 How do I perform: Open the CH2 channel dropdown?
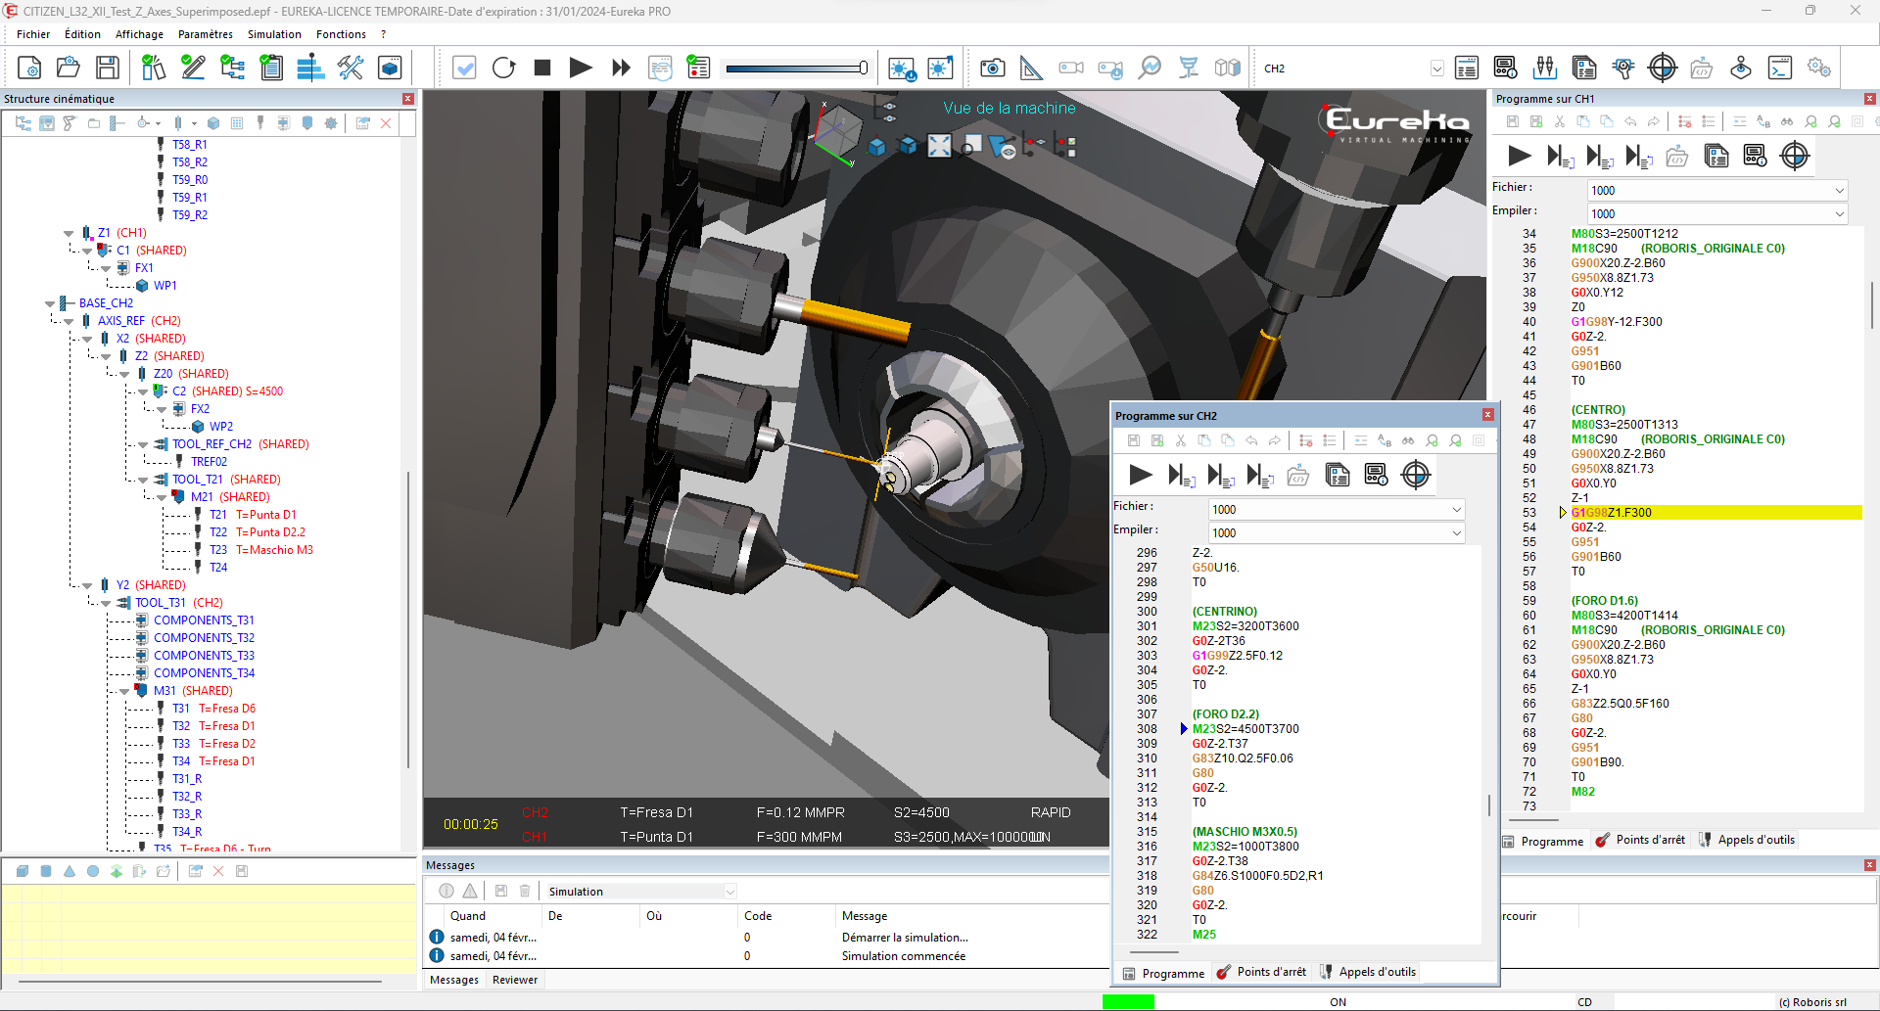1436,69
